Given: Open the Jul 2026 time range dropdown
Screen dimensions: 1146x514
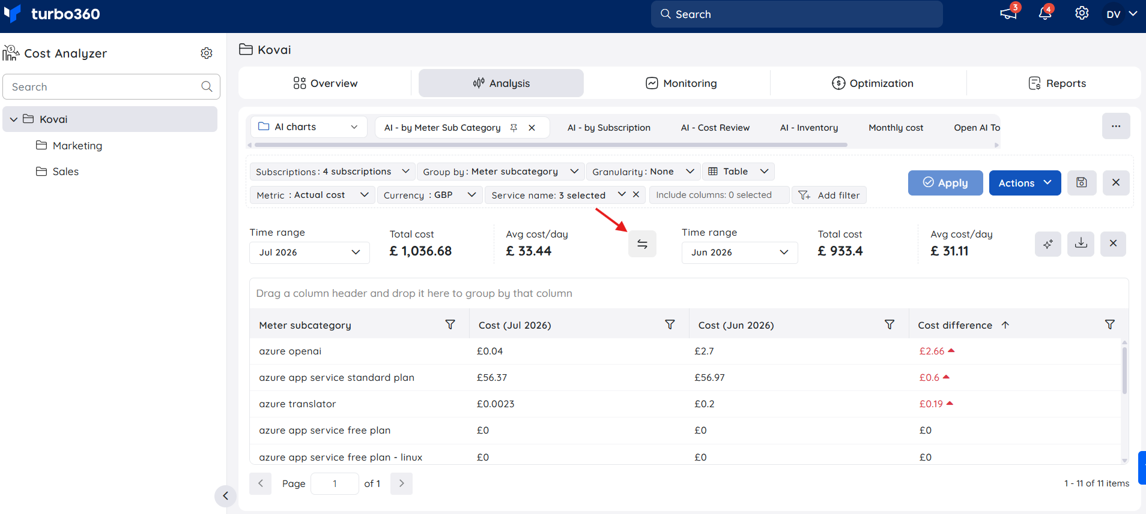Looking at the screenshot, I should [x=309, y=253].
